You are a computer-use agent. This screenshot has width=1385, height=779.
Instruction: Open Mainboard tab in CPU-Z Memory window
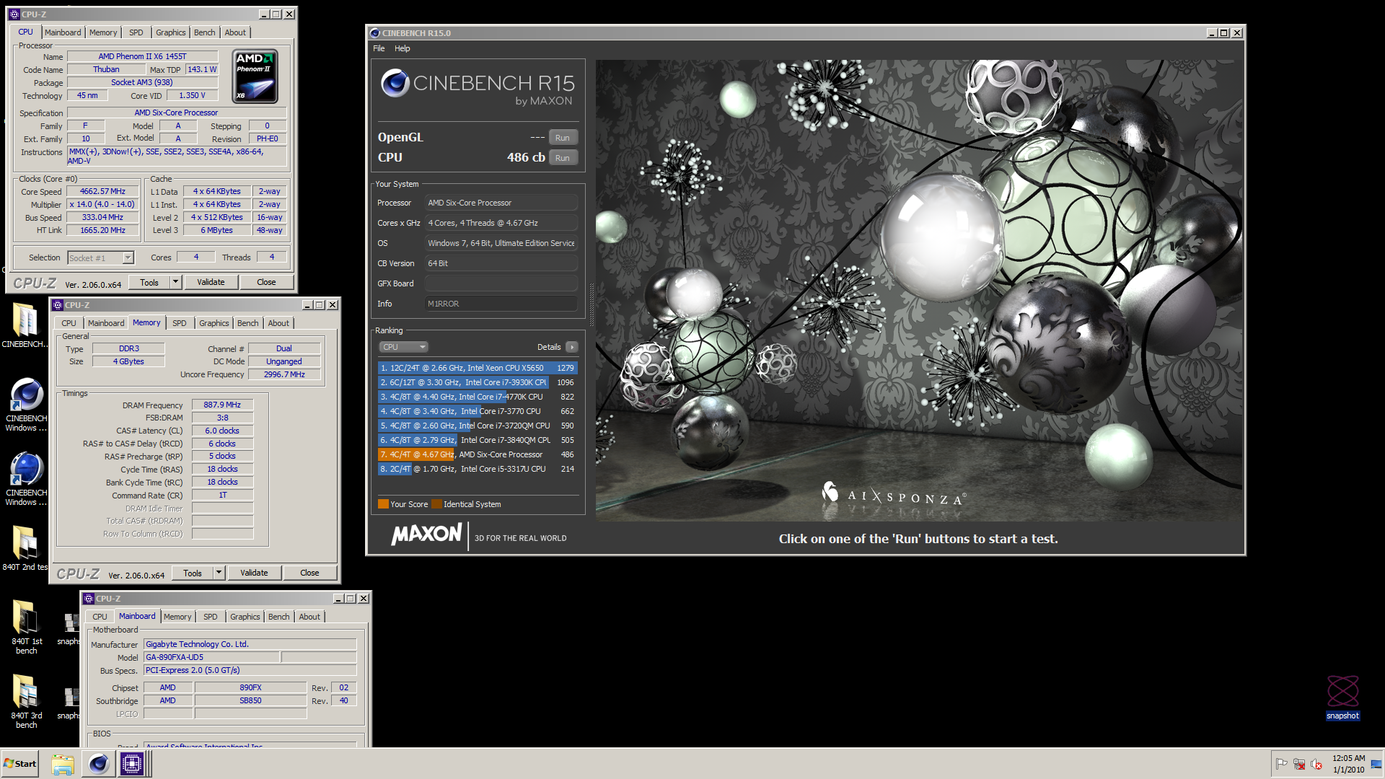point(106,323)
